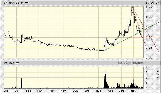161x107 pixels.
Task: Click the legend marker beside Volume
Action: 17,63
